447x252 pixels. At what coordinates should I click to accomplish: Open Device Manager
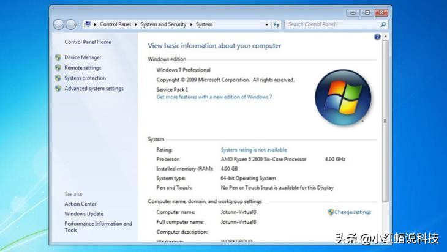click(83, 57)
